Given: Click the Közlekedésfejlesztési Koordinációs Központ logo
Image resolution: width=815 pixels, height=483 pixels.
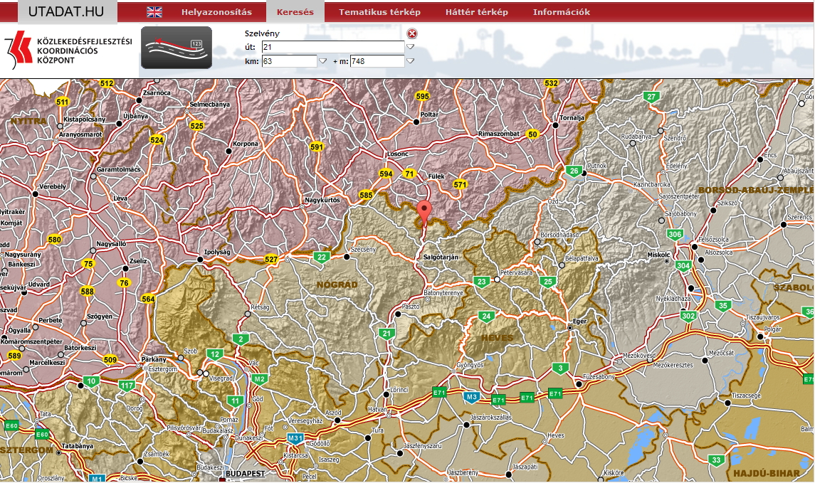Looking at the screenshot, I should pyautogui.click(x=69, y=51).
